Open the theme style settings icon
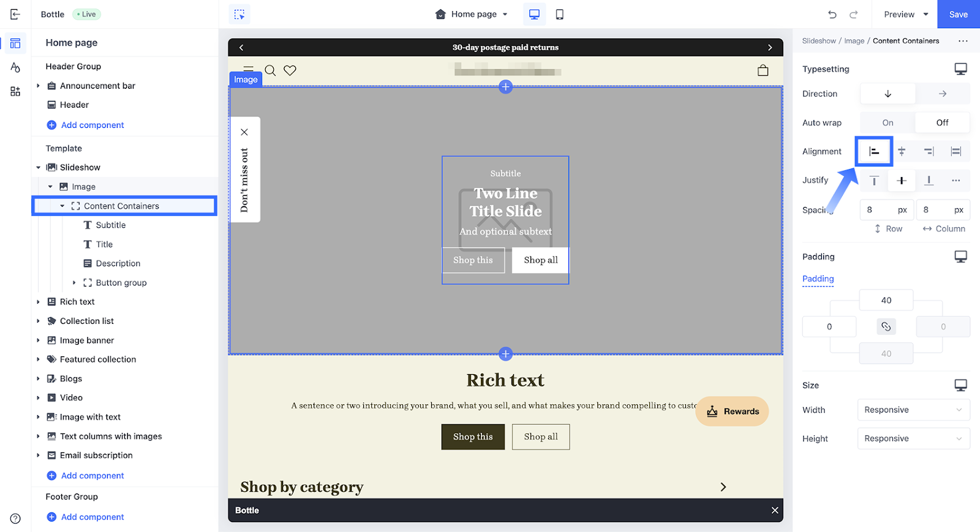 15,67
